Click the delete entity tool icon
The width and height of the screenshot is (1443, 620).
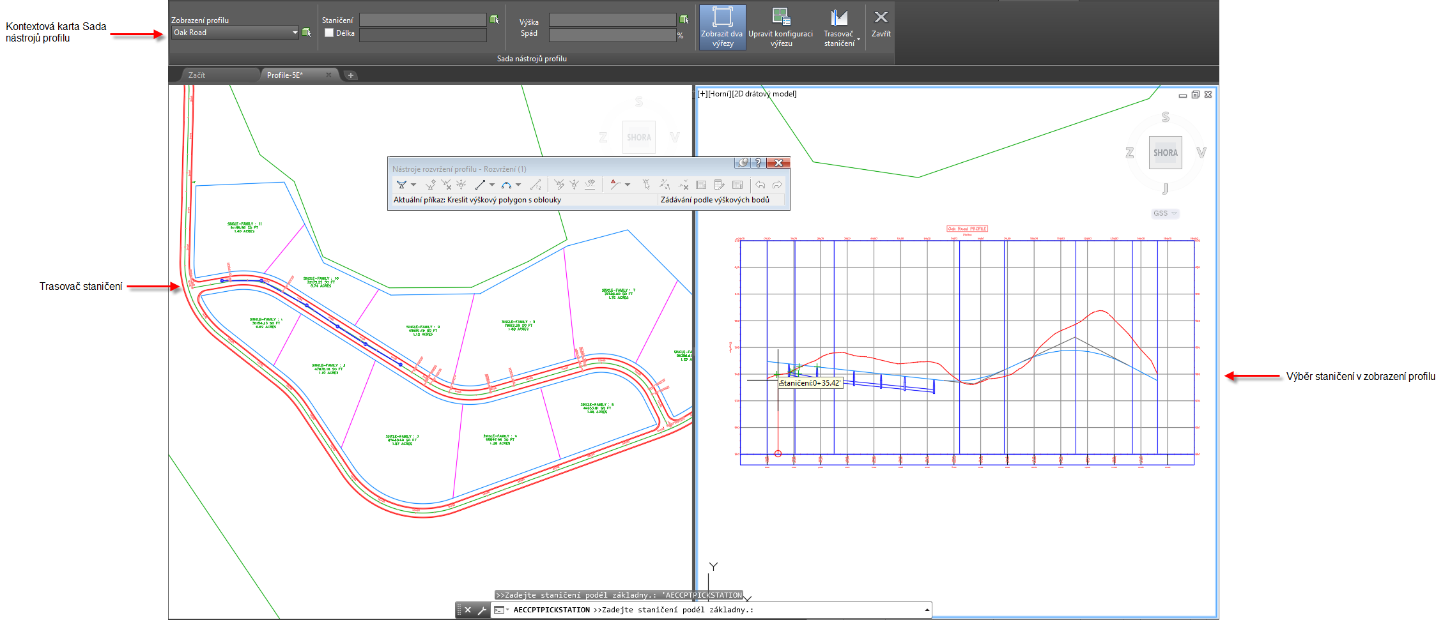(683, 185)
